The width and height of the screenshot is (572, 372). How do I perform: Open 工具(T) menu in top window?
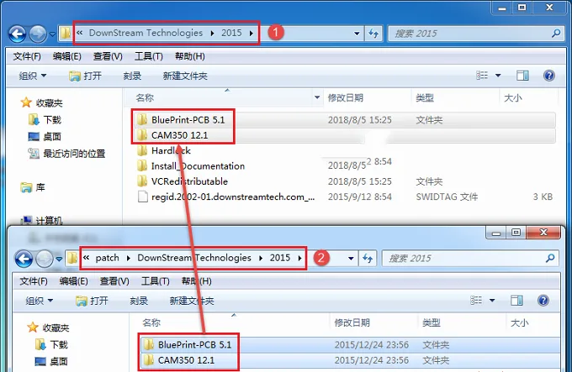coord(149,56)
